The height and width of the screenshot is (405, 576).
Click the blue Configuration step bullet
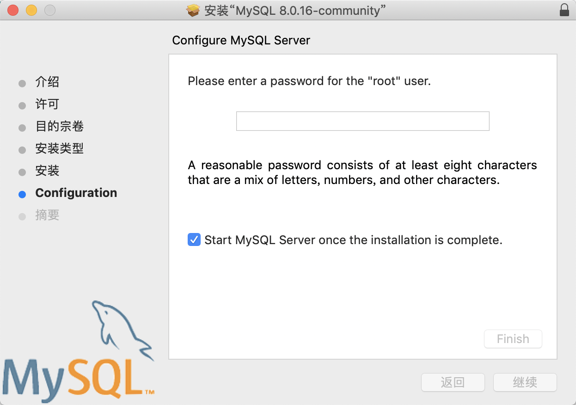pyautogui.click(x=22, y=195)
